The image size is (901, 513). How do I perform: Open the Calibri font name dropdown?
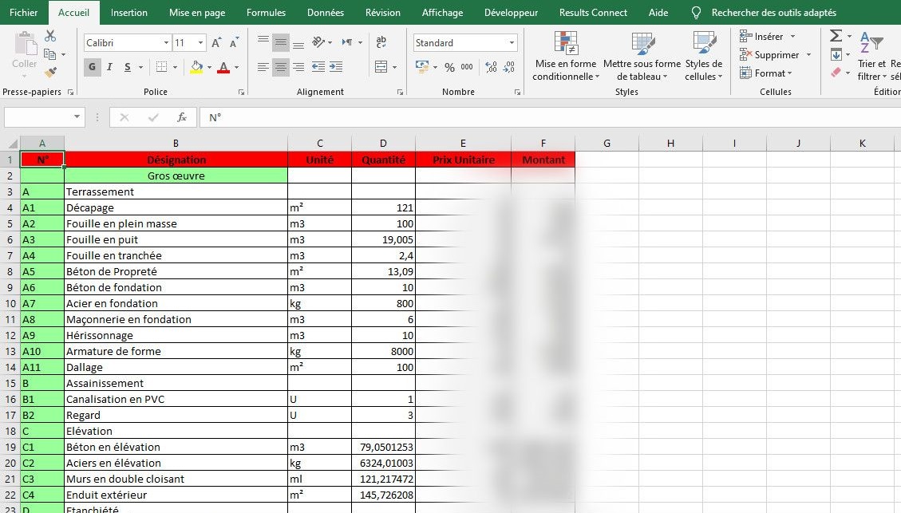tap(166, 42)
